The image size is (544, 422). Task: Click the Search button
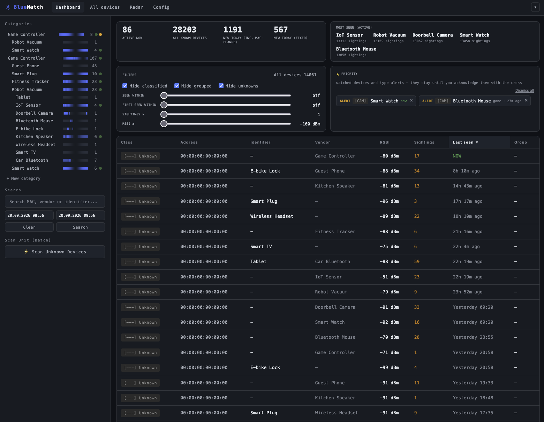(x=81, y=227)
